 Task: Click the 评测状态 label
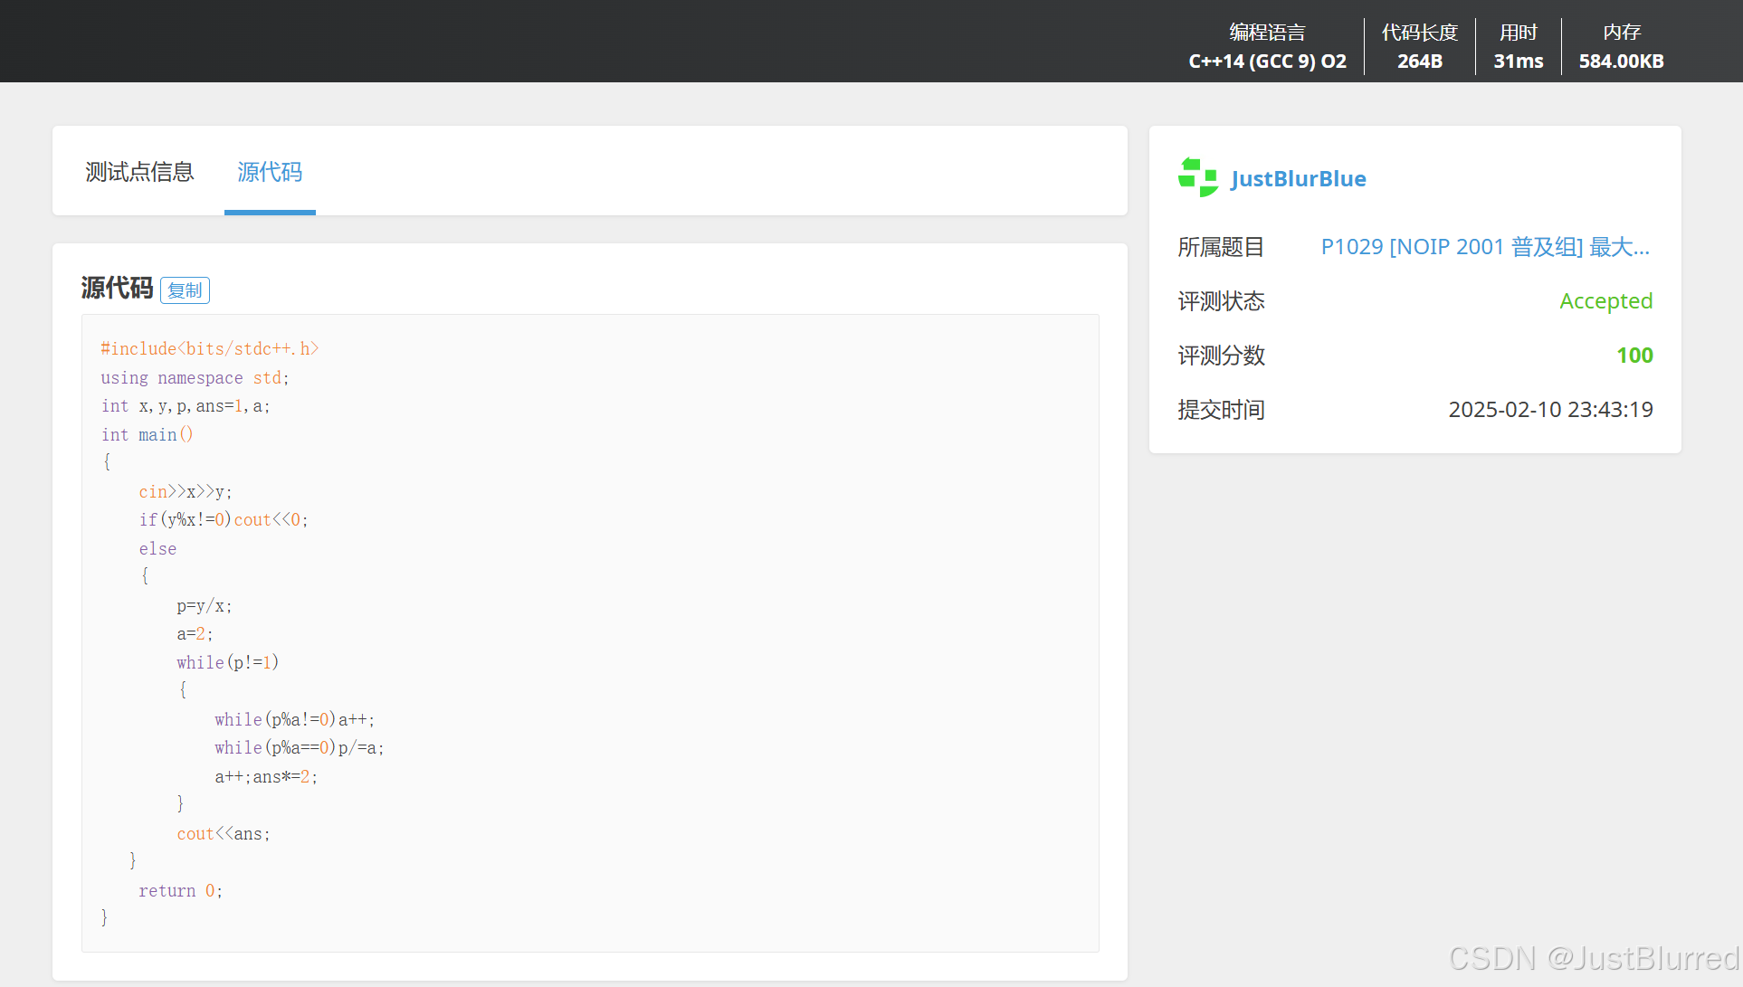click(1220, 301)
